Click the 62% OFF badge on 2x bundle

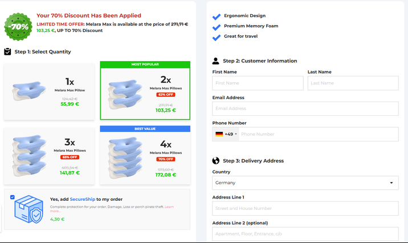tap(166, 95)
